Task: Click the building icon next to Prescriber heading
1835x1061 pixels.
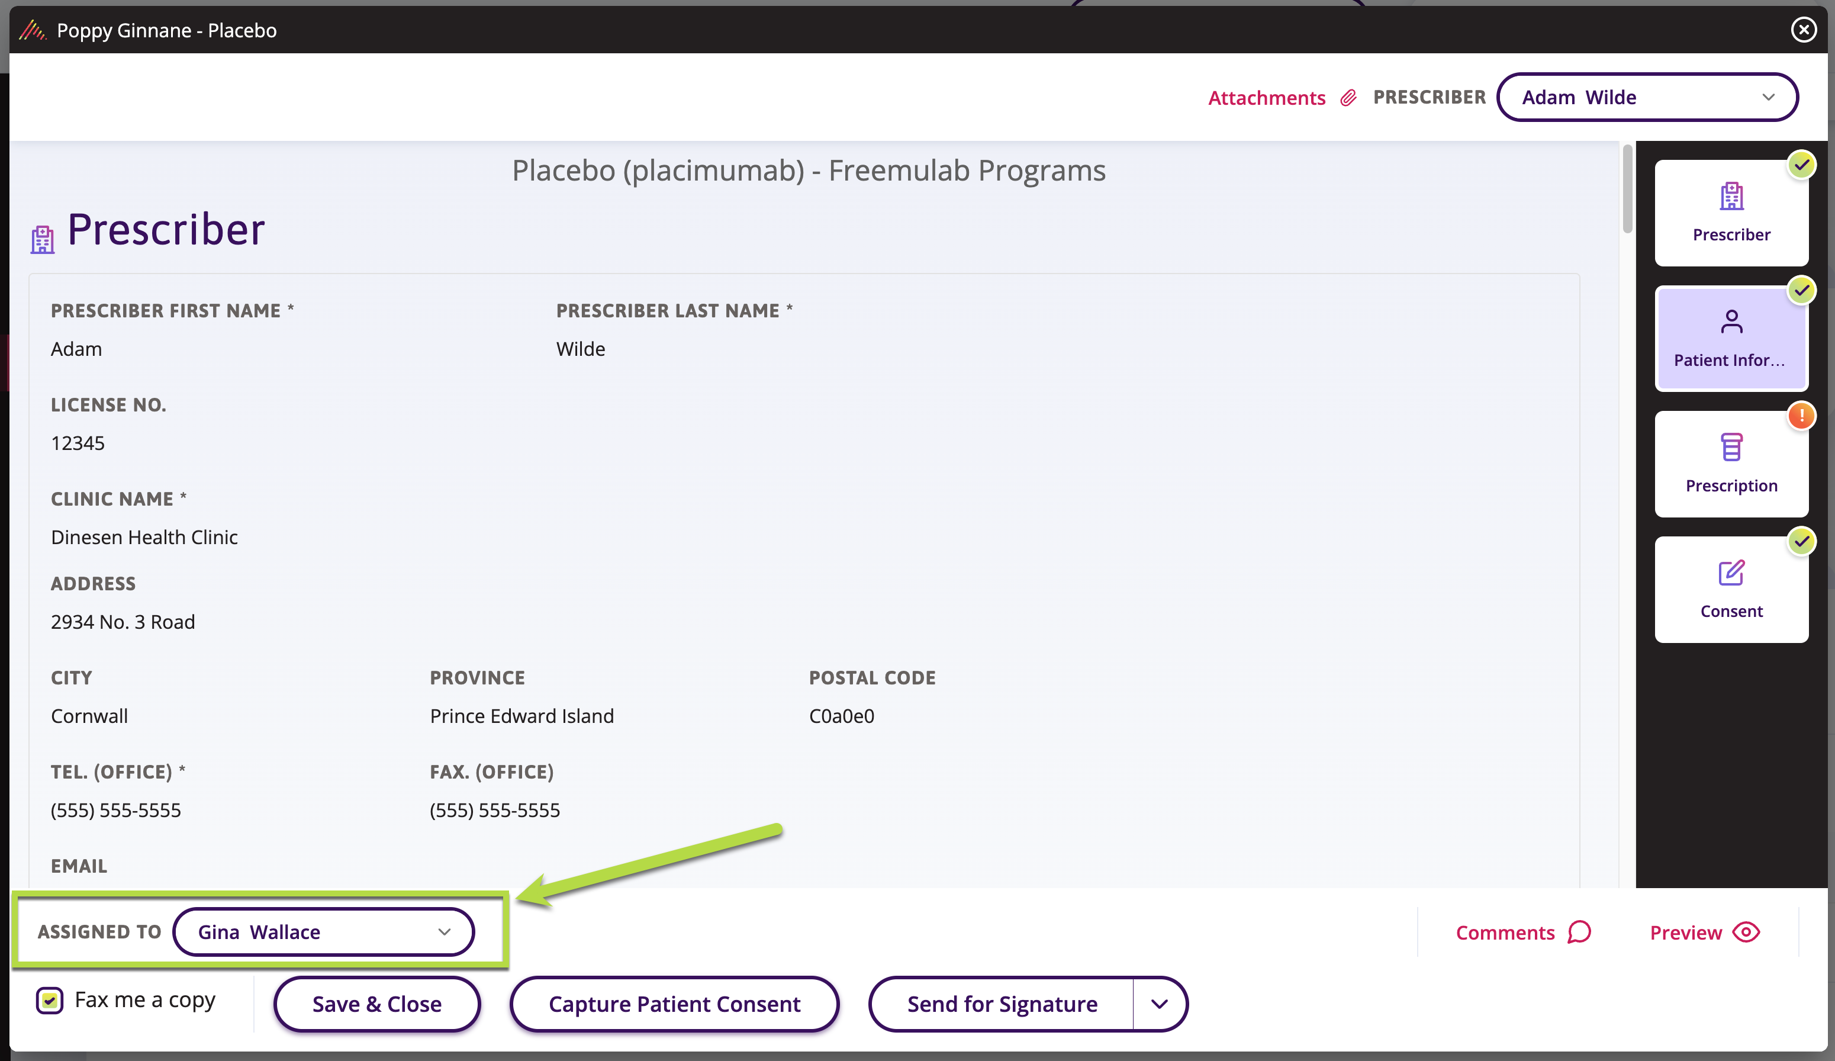Action: [x=42, y=237]
